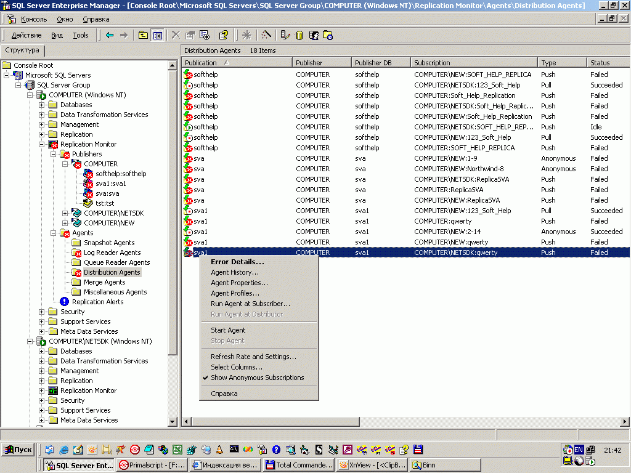Collapse the Microsoft SQL Servers node
Viewport: 631px width, 473px height.
coord(6,75)
